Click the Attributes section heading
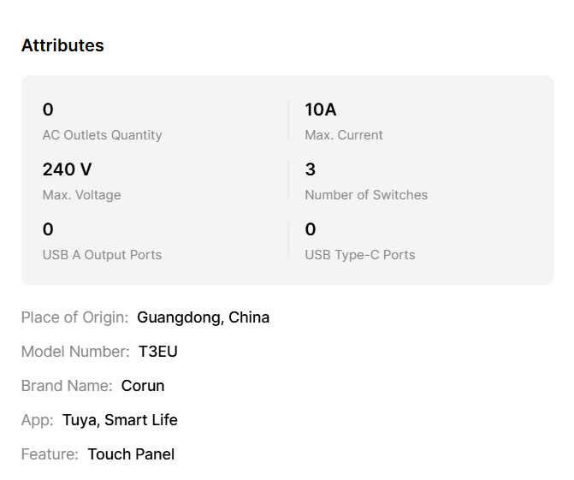 point(62,46)
